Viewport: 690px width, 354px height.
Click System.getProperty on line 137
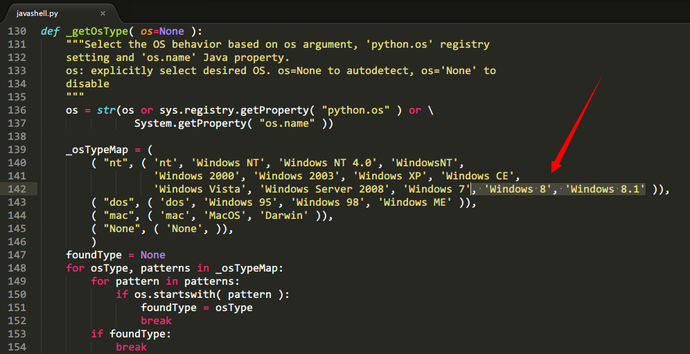point(190,123)
